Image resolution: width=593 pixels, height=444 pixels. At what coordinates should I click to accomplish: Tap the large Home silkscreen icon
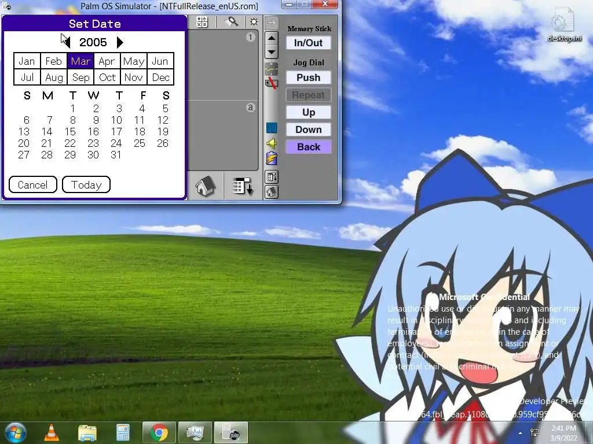(206, 186)
